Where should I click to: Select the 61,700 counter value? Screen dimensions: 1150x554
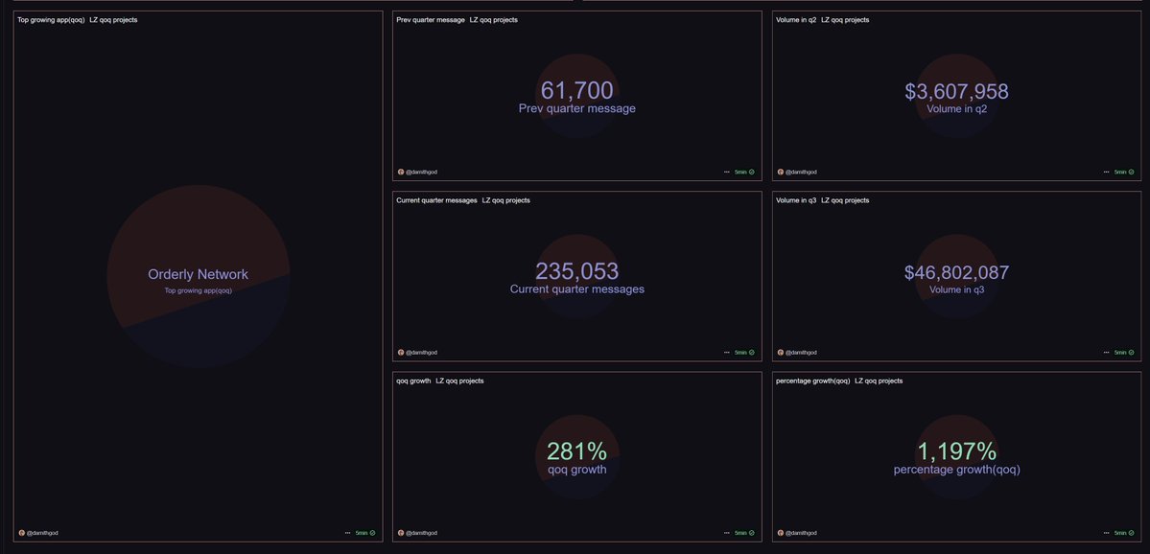tap(577, 90)
